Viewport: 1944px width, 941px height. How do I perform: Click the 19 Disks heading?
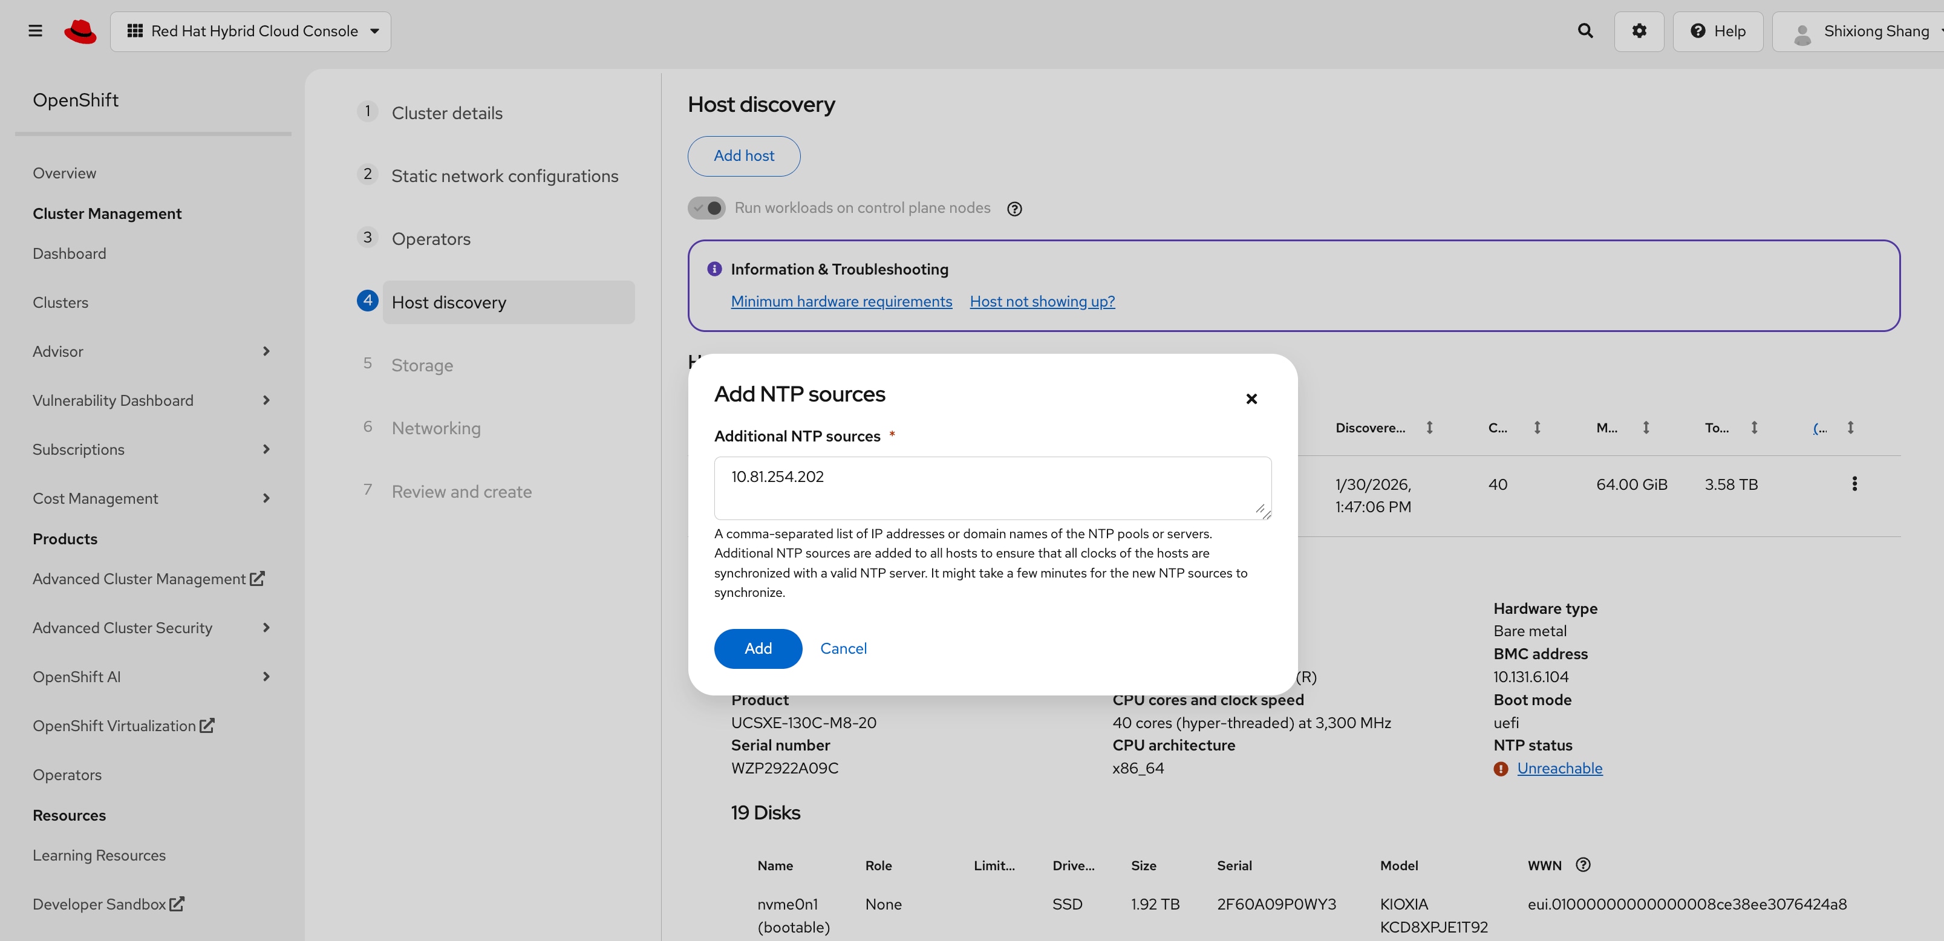coord(765,813)
